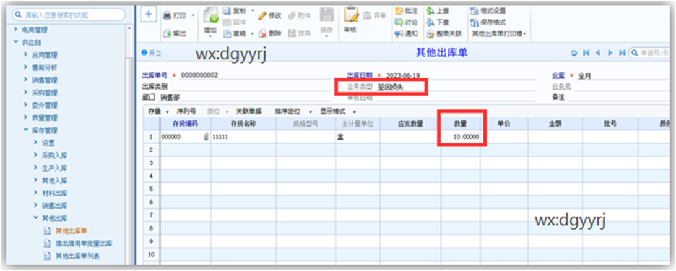Click the 仓库 field label link
Screen dimensions: 676x271
click(x=558, y=75)
